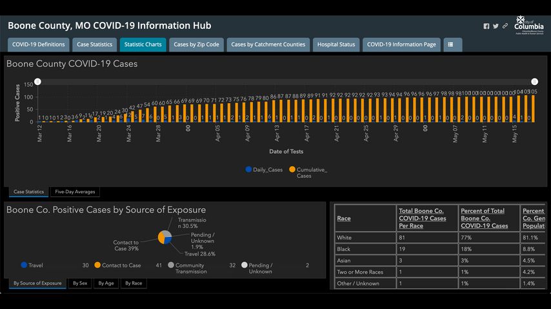Share the hub via Twitter icon

click(496, 26)
